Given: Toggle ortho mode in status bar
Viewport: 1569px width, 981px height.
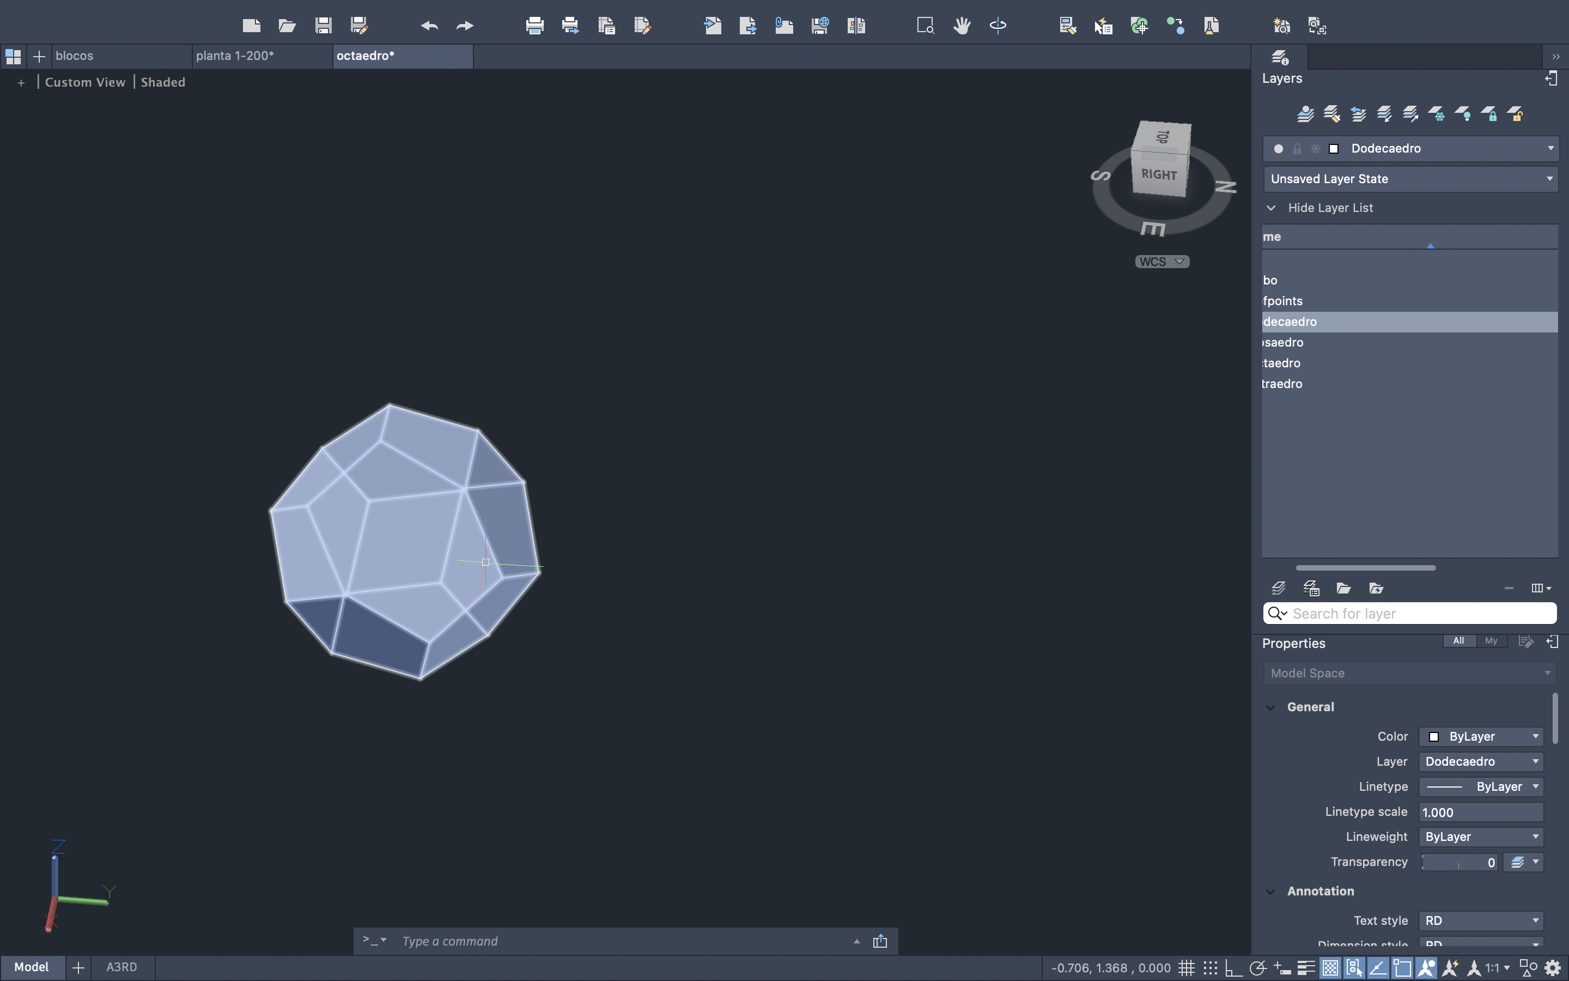Looking at the screenshot, I should click(1233, 968).
